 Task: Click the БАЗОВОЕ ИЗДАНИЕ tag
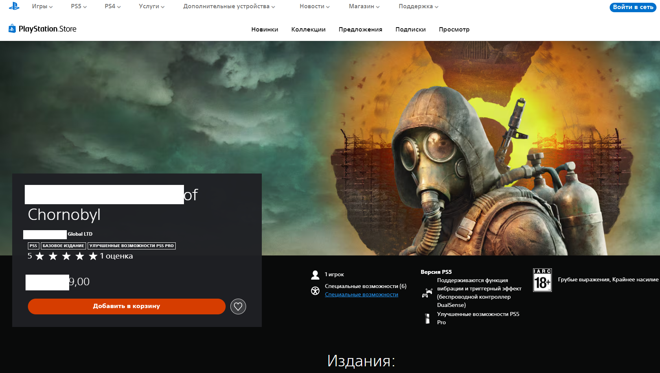63,246
